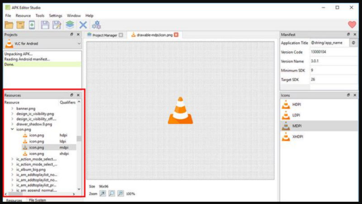
Task: Click Version Code field 13000104
Action: (333, 52)
